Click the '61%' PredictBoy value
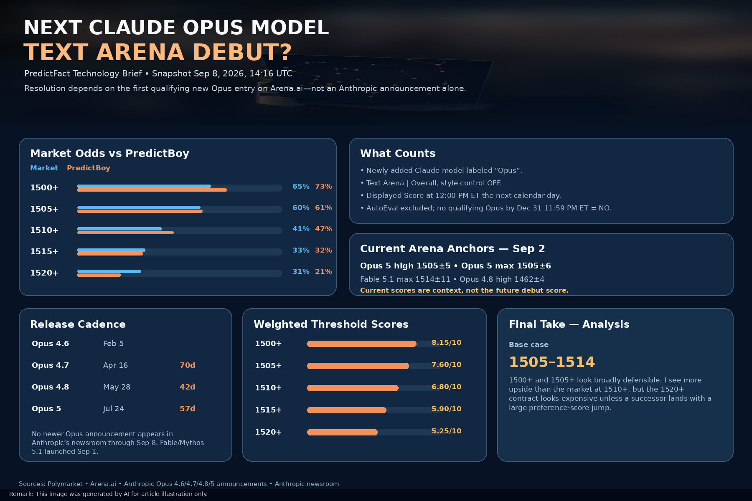752x501 pixels. pos(323,207)
